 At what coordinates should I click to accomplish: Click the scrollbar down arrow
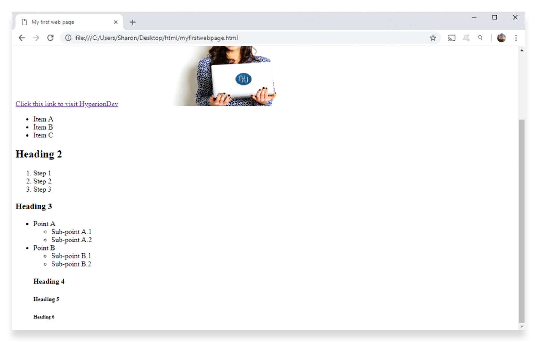[521, 326]
